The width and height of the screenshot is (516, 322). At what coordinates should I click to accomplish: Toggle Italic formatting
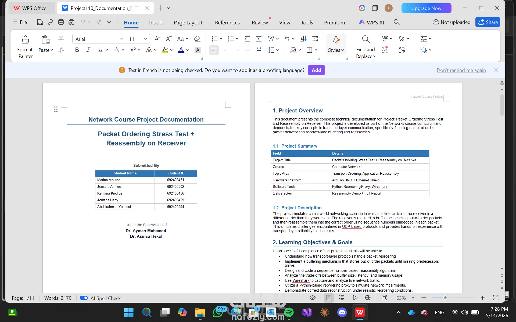click(88, 50)
